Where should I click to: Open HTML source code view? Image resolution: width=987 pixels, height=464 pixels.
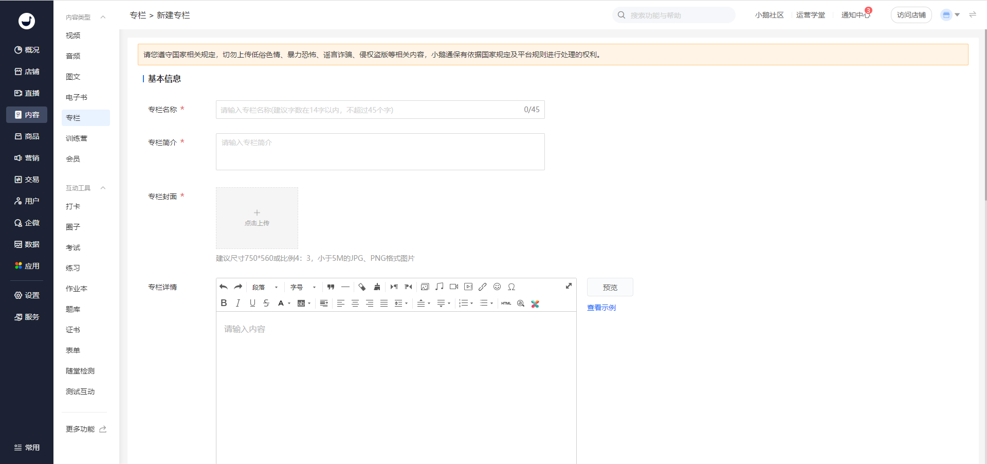tap(506, 304)
